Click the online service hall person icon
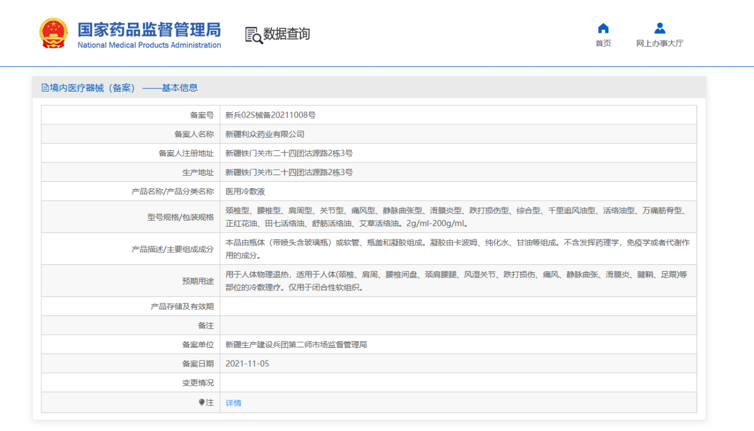 660,28
